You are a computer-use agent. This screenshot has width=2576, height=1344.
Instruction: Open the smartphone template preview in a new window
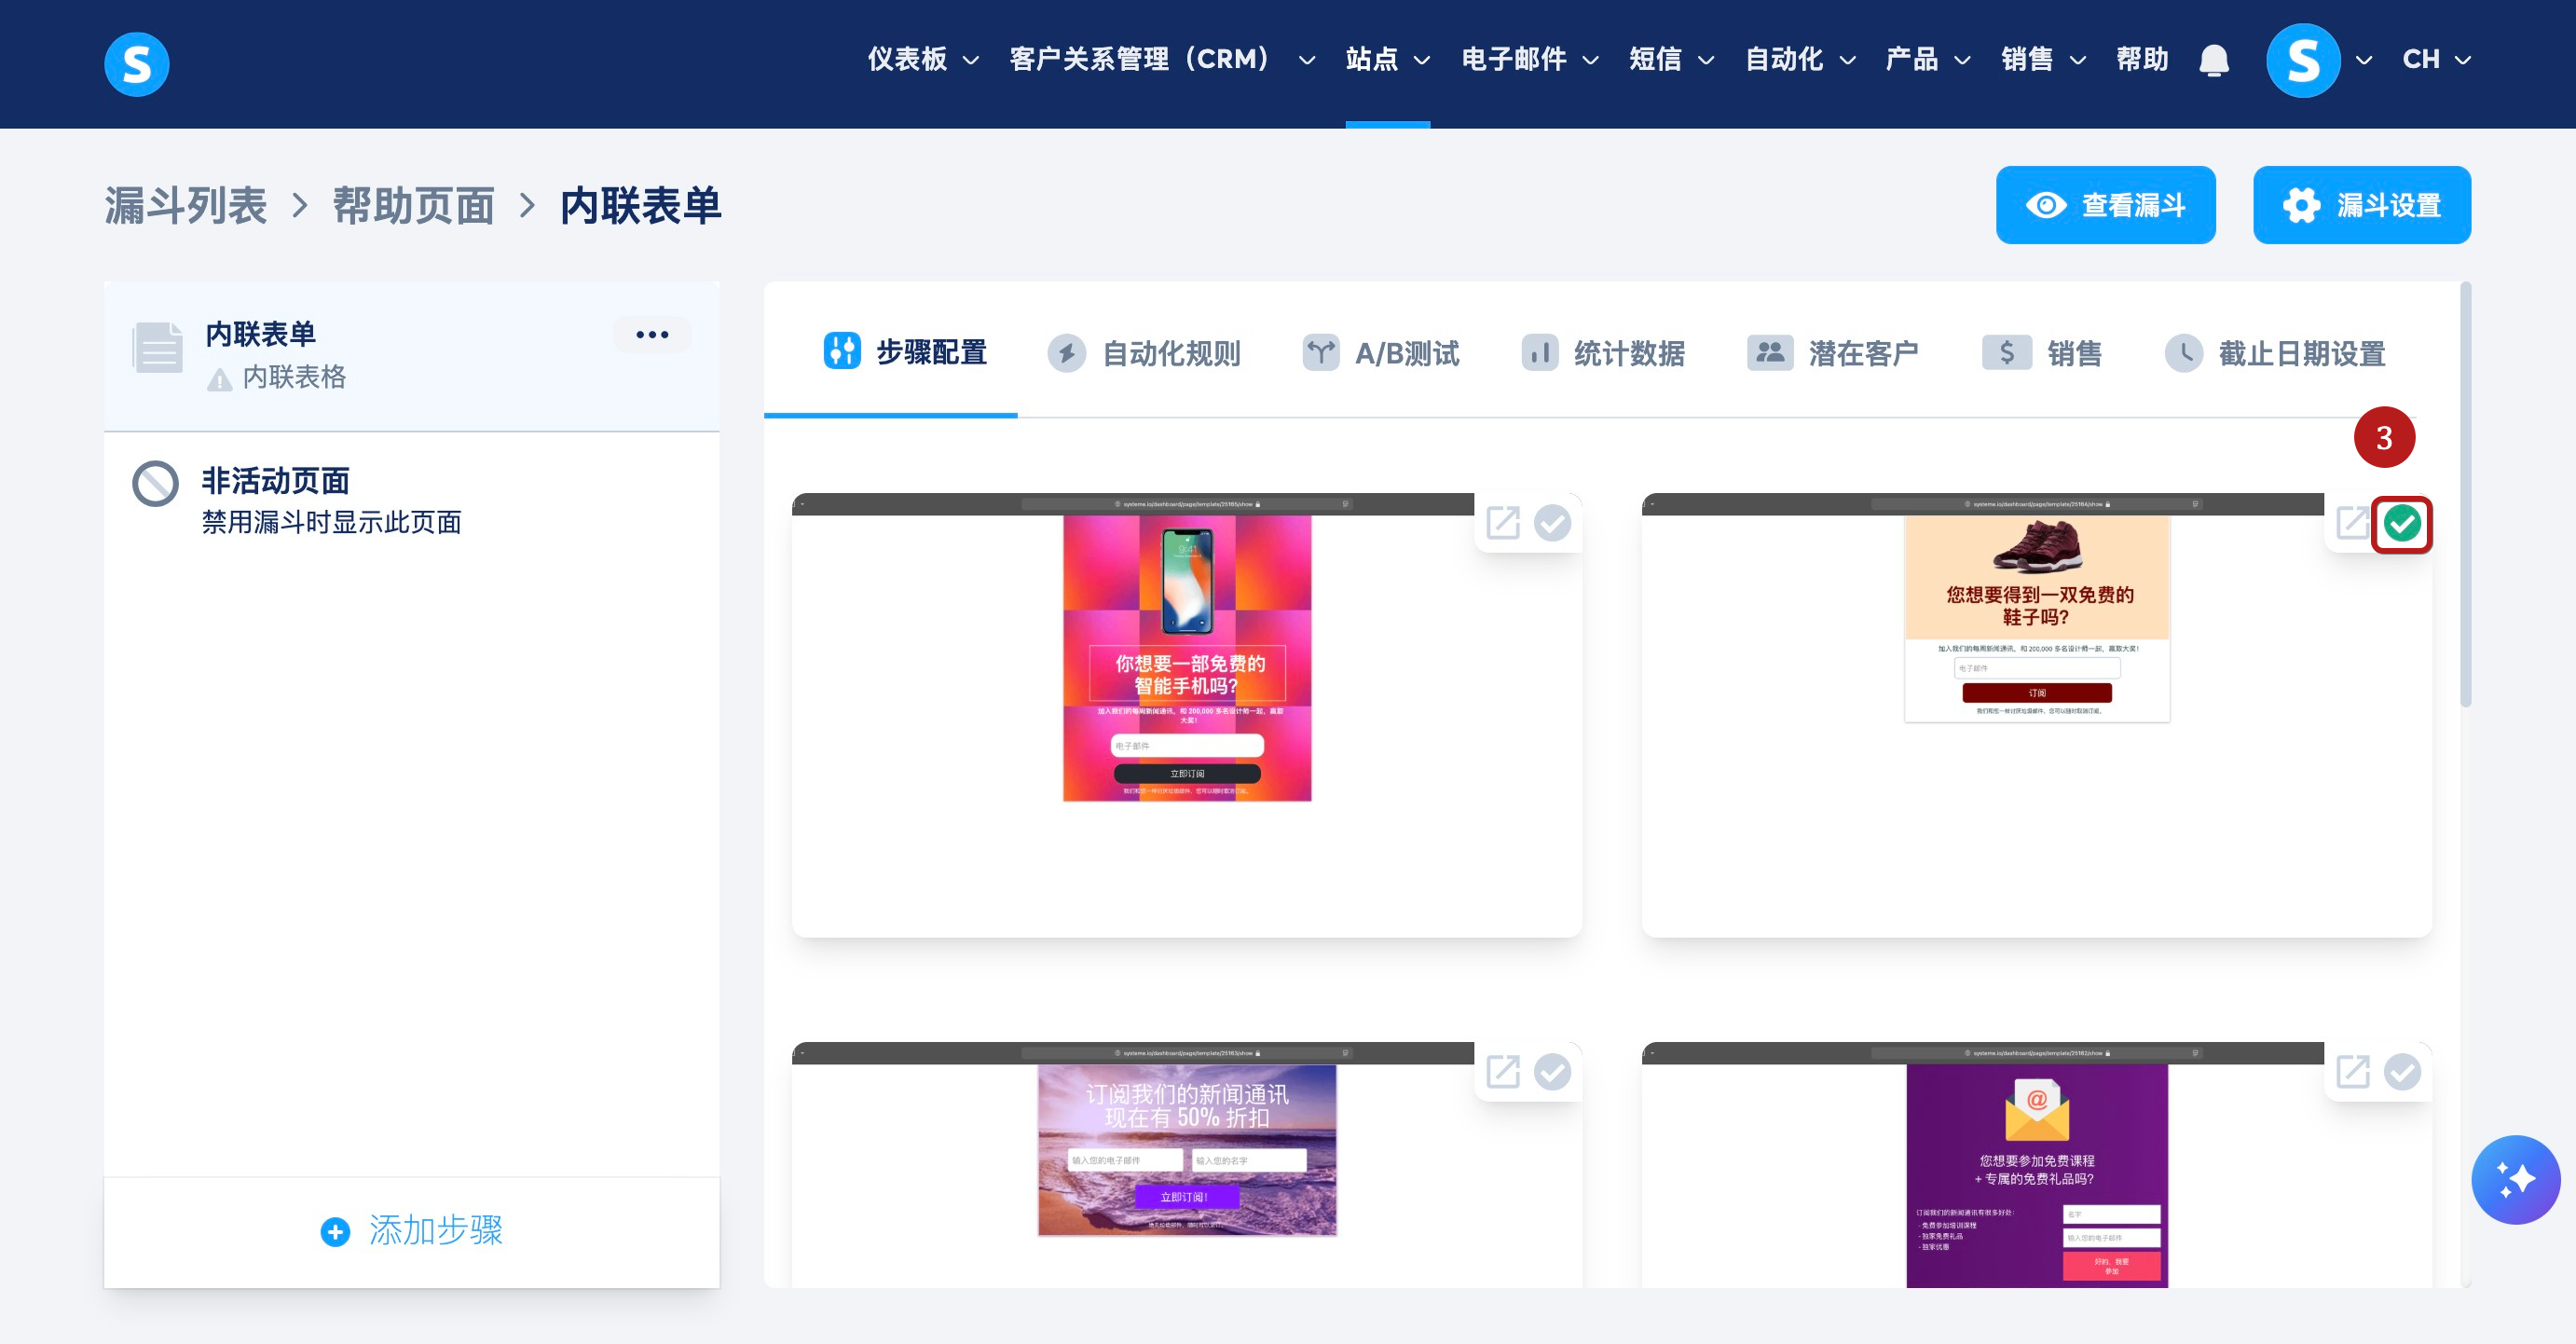[1502, 522]
